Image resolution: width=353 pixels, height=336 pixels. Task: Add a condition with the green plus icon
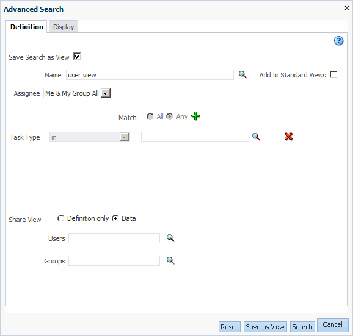tap(195, 116)
